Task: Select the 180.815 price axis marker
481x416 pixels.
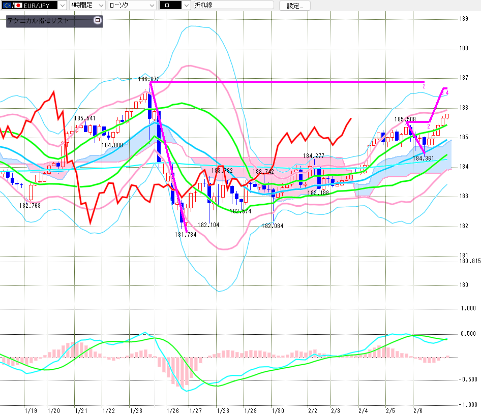Action: pyautogui.click(x=470, y=261)
